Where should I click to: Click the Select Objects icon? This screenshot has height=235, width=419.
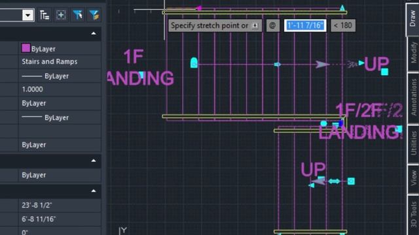[61, 15]
